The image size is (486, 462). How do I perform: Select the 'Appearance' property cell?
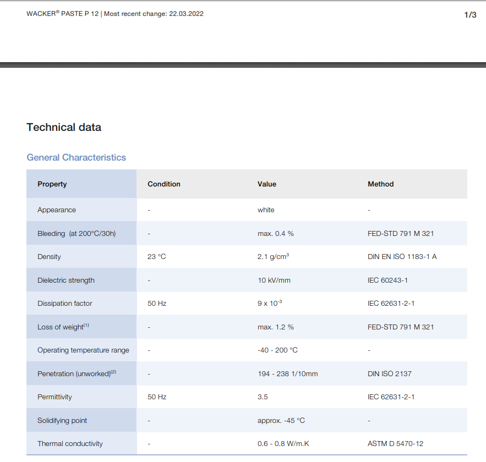click(x=57, y=210)
